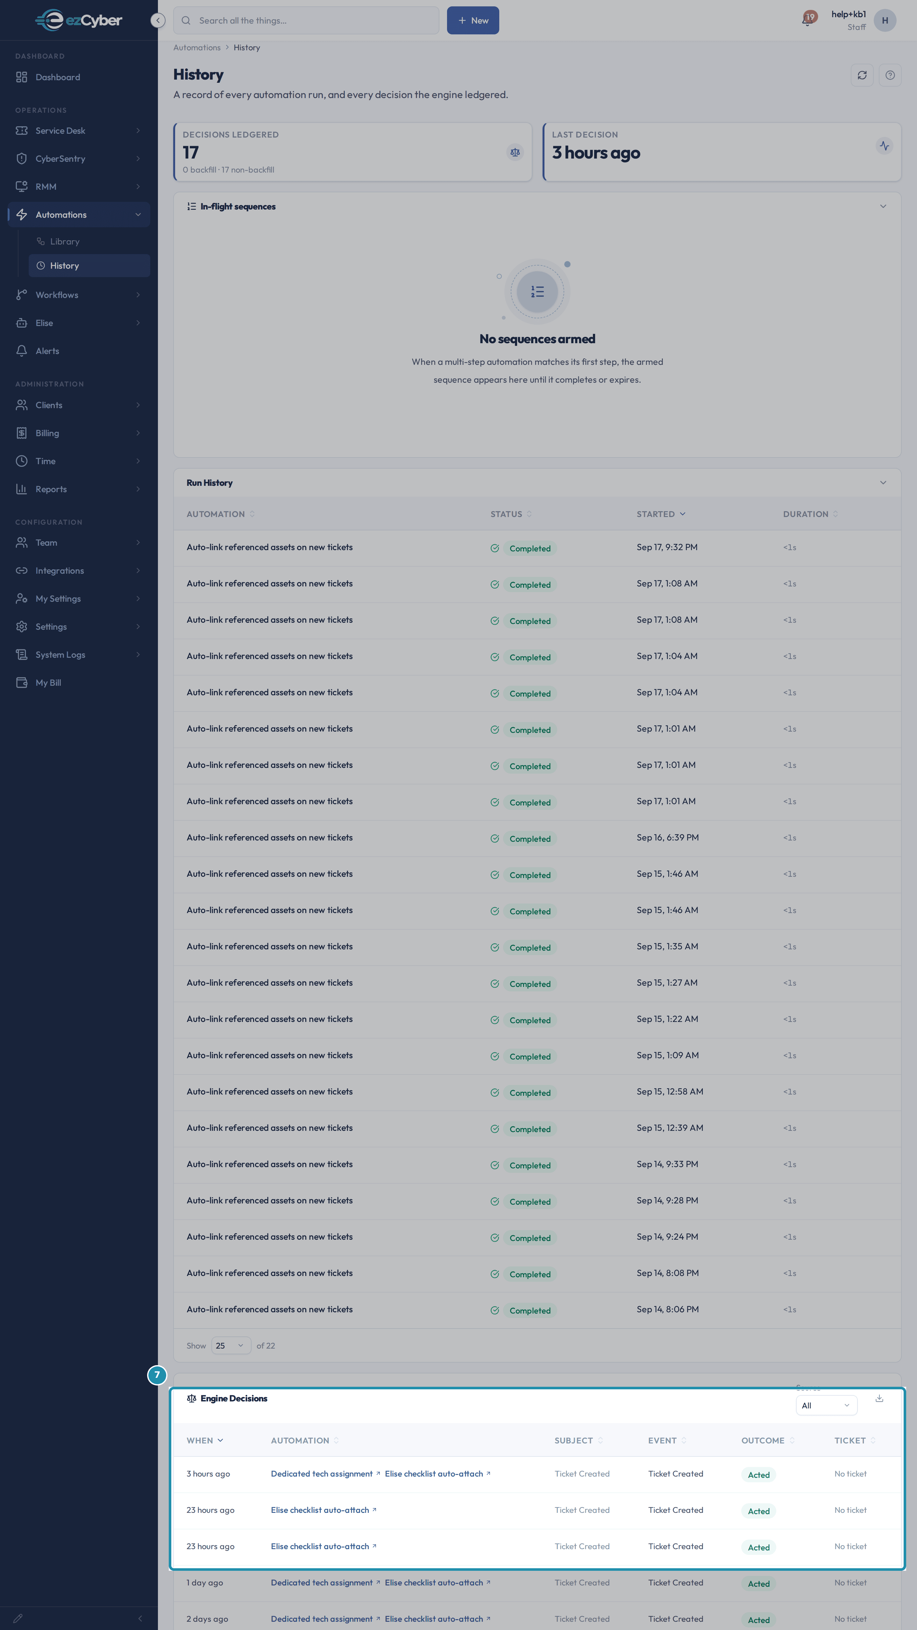Click the search magnifier icon
Image resolution: width=917 pixels, height=1630 pixels.
point(186,20)
